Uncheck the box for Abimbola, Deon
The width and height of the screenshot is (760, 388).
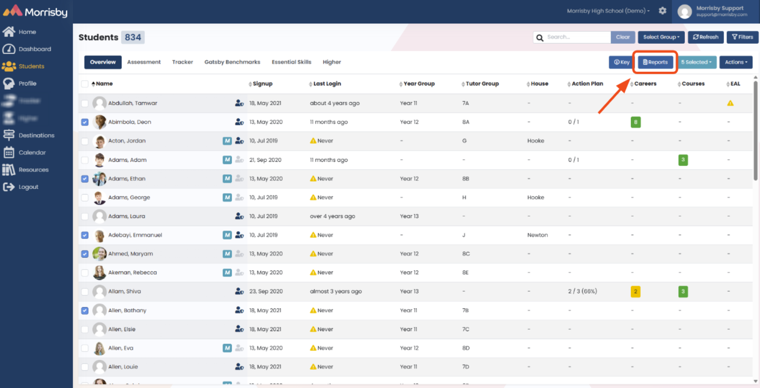(84, 122)
